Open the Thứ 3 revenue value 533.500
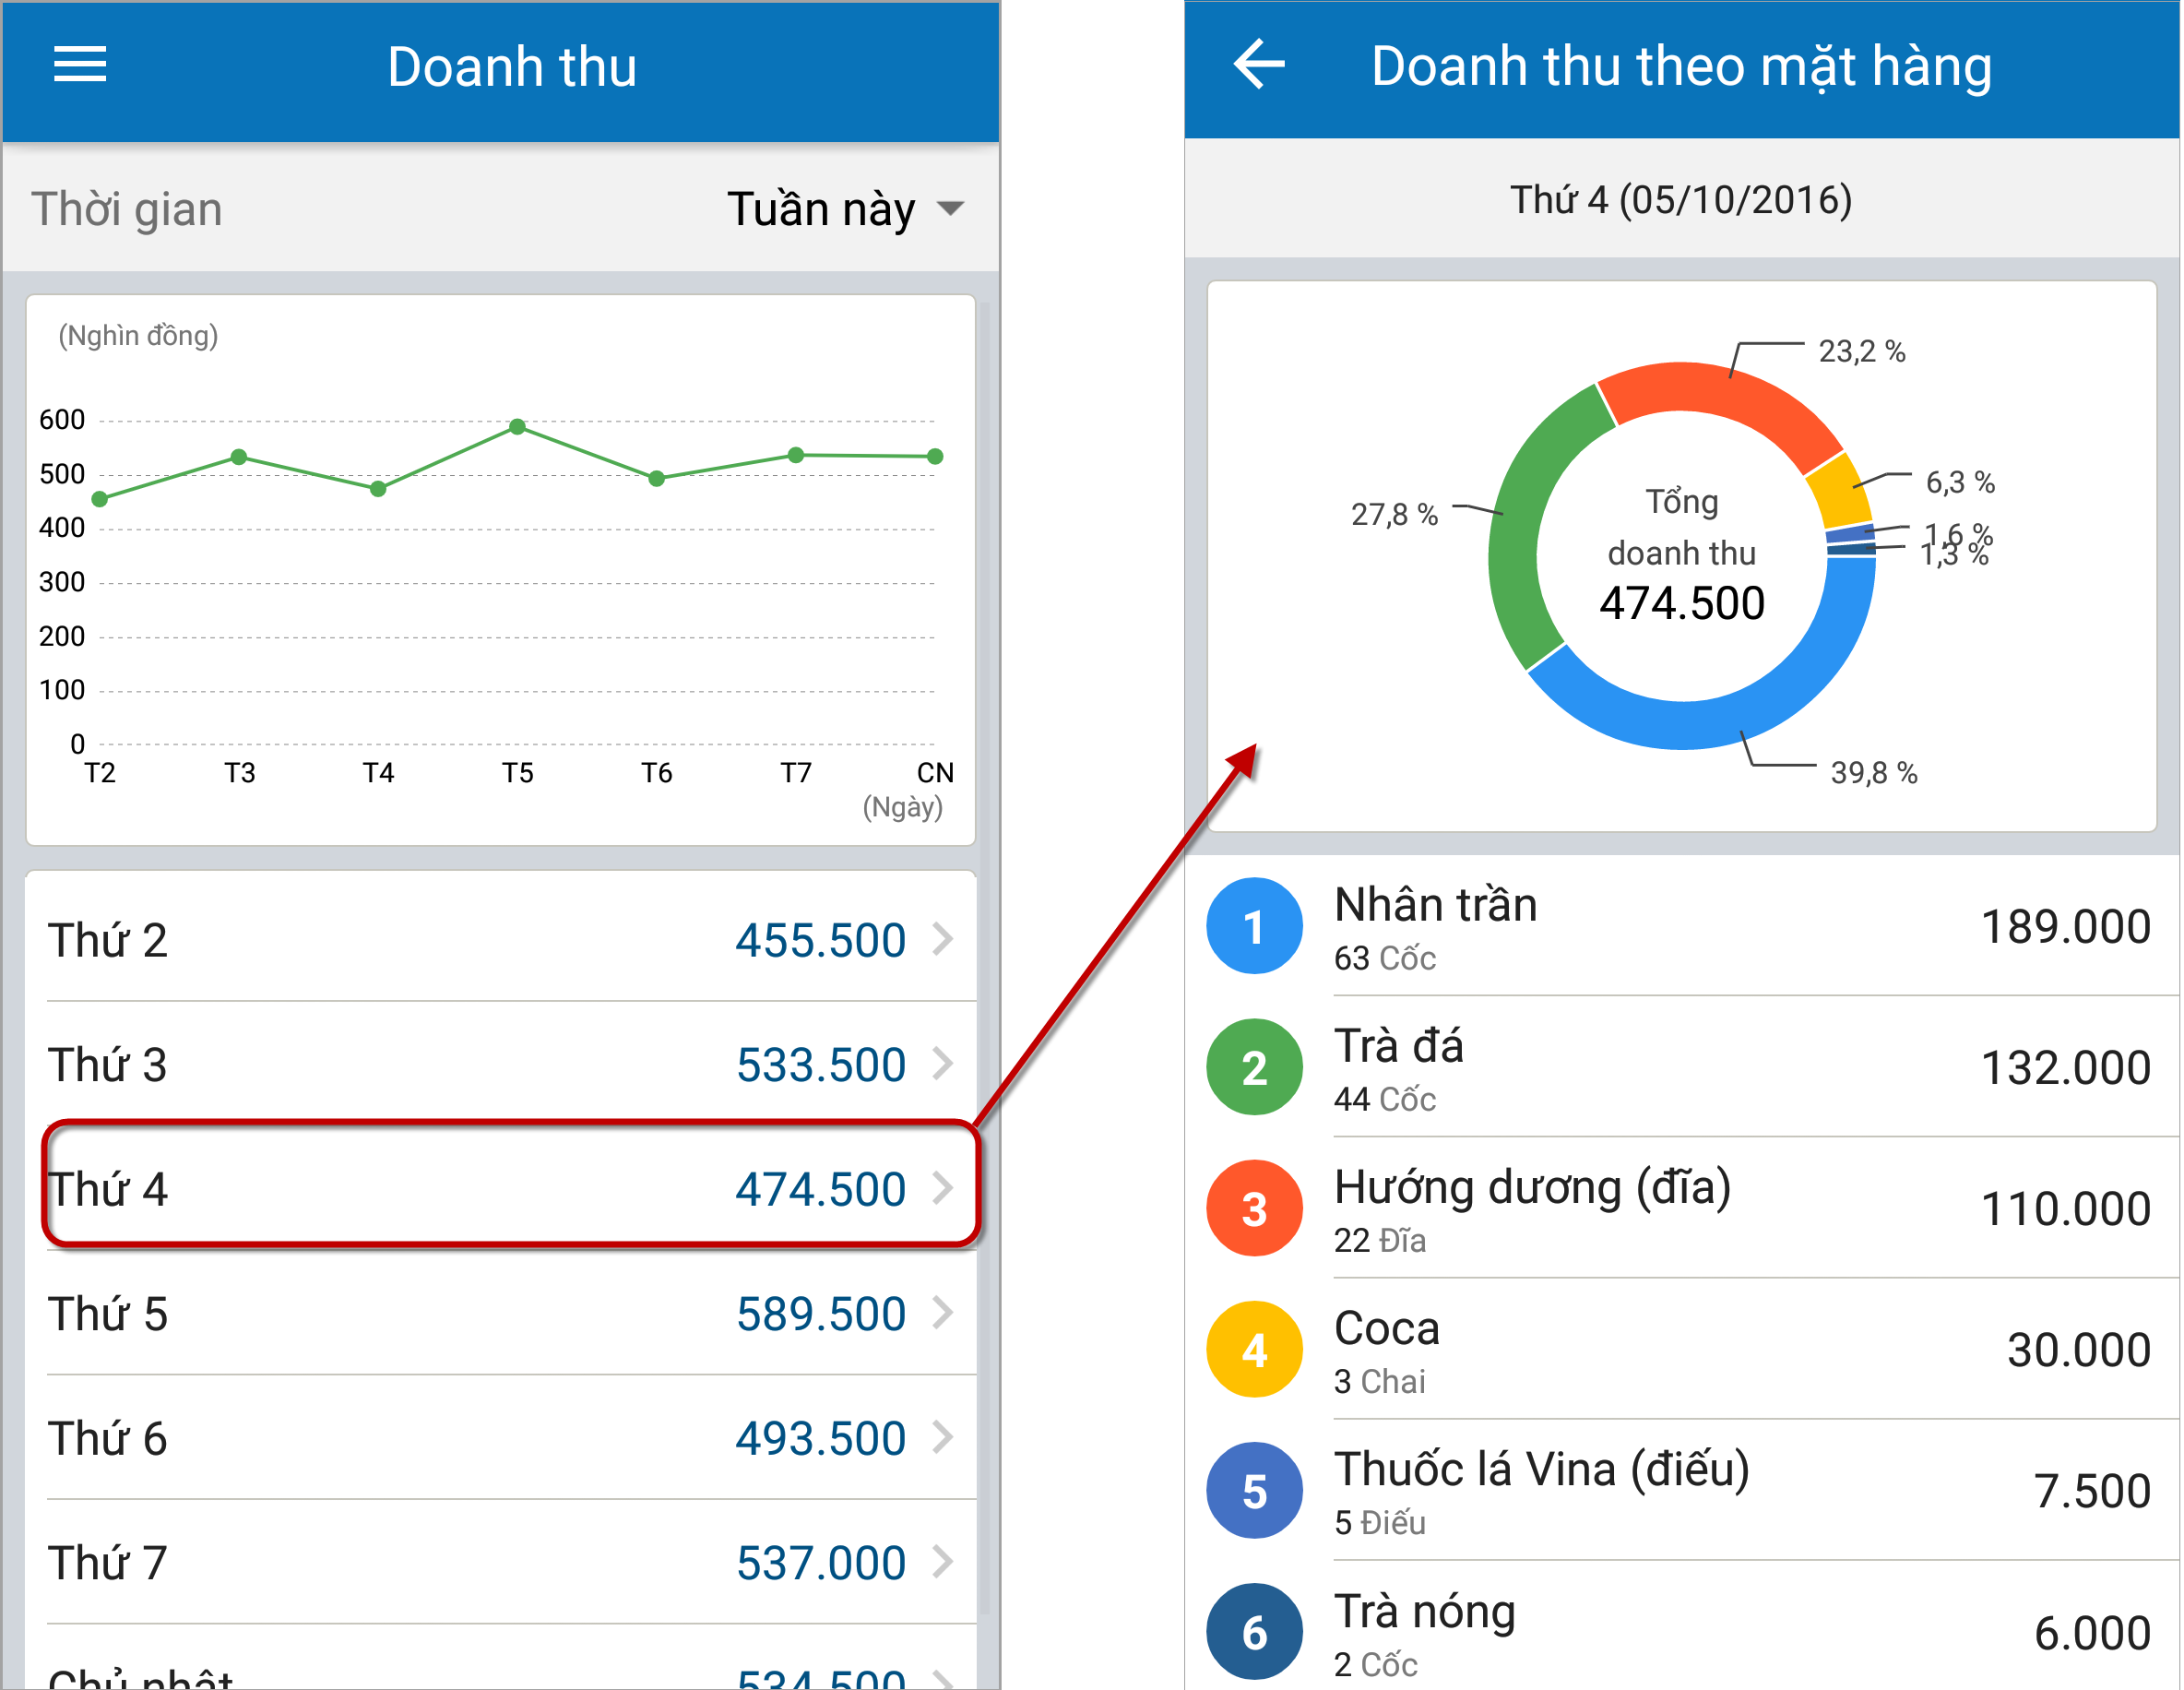2184x1690 pixels. 821,1064
